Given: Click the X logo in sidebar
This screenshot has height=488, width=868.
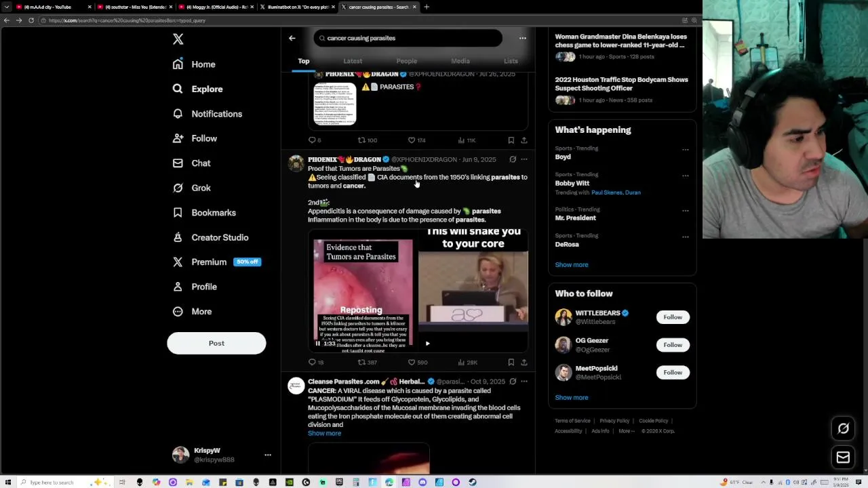Looking at the screenshot, I should pyautogui.click(x=178, y=39).
